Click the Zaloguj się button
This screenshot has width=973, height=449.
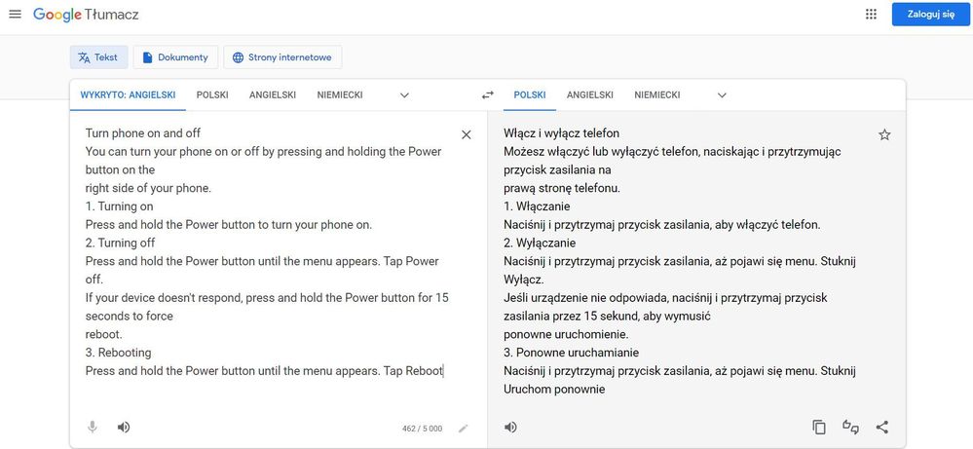(x=930, y=15)
